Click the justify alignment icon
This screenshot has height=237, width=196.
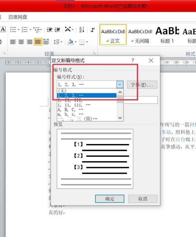[x=38, y=42]
